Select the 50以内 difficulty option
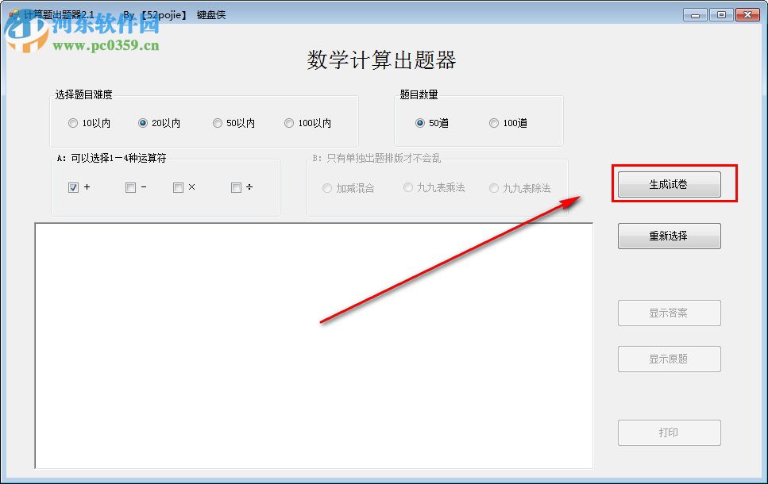 tap(217, 122)
